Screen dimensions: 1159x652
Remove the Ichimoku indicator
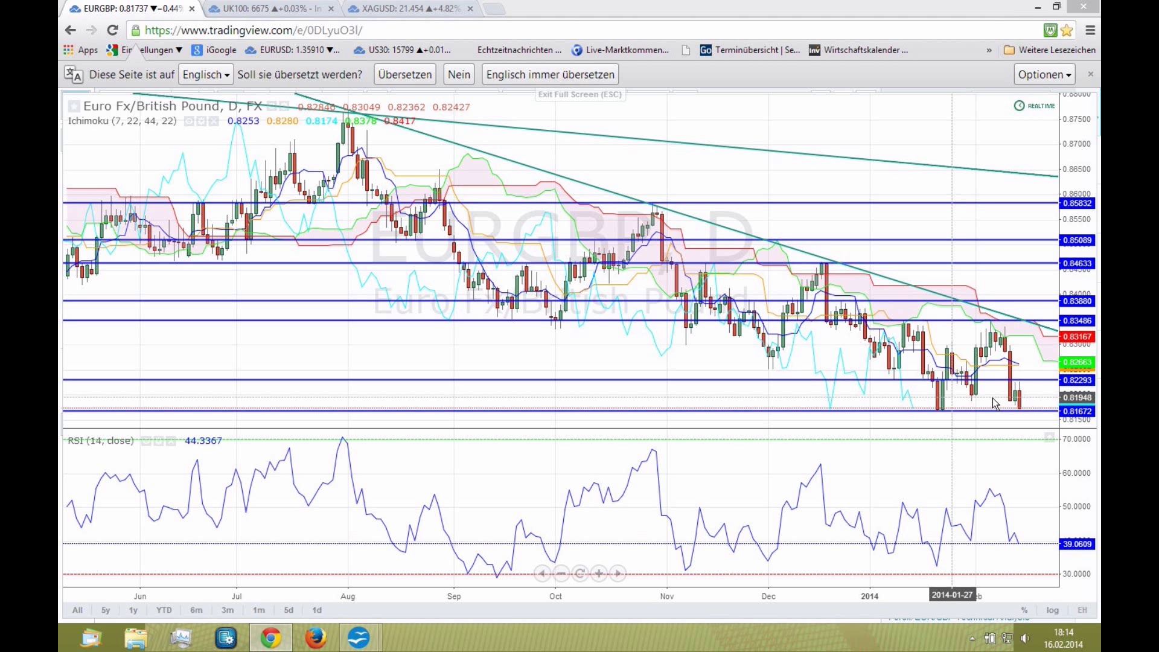pyautogui.click(x=214, y=121)
